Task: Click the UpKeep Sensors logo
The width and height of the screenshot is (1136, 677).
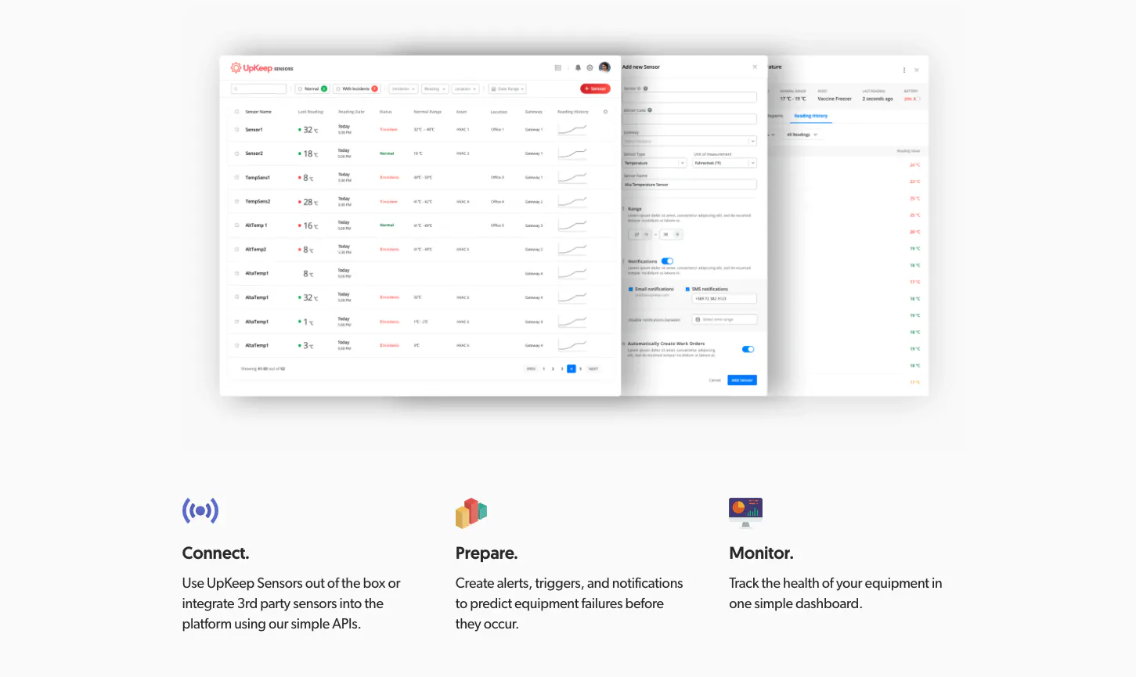Action: point(262,68)
